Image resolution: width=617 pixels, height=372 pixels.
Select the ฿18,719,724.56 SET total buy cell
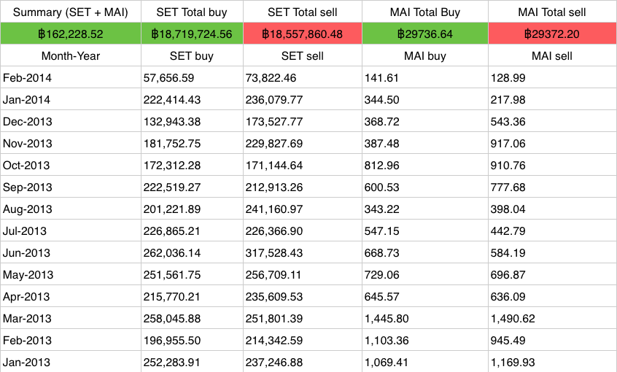192,34
